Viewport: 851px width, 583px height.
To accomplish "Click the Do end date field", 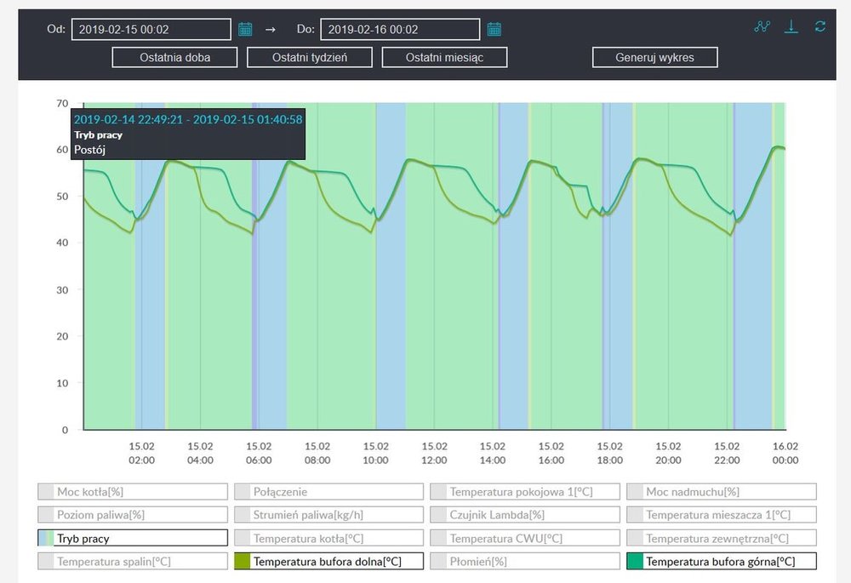I will coord(399,30).
